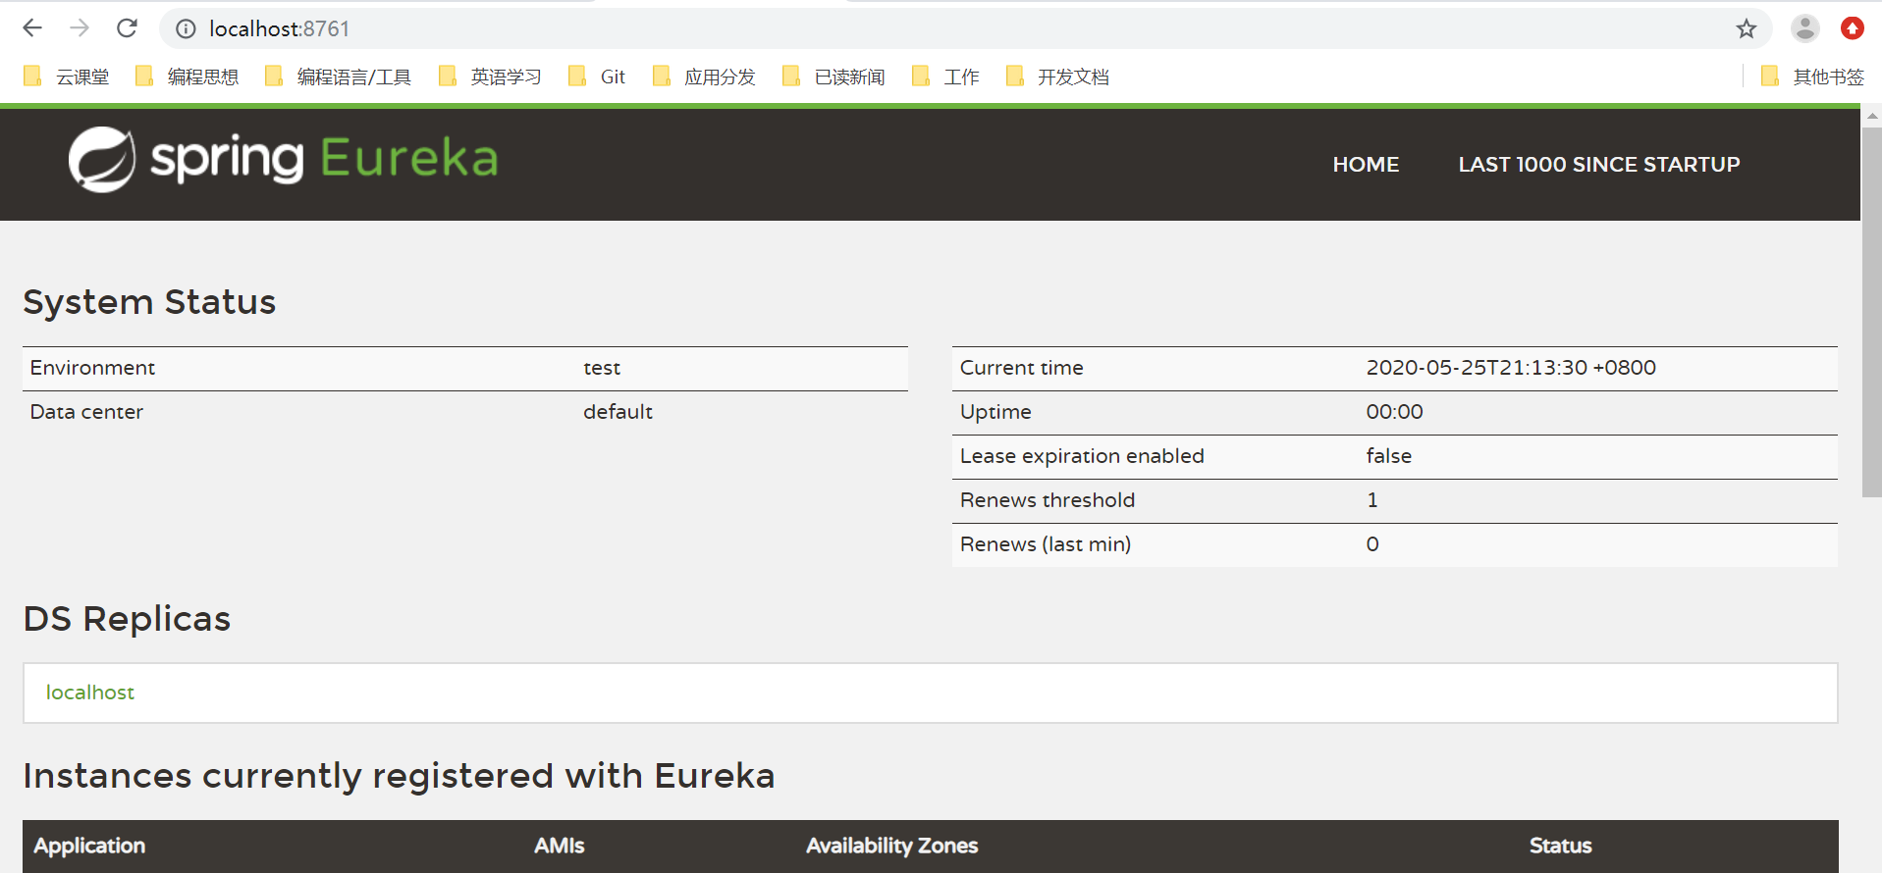This screenshot has height=873, width=1882.
Task: Click the Availability Zones column header
Action: [891, 846]
